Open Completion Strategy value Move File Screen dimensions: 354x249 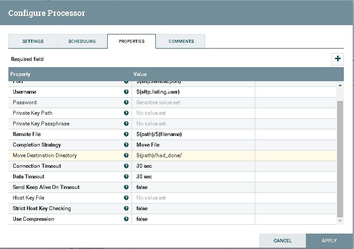pyautogui.click(x=193, y=145)
